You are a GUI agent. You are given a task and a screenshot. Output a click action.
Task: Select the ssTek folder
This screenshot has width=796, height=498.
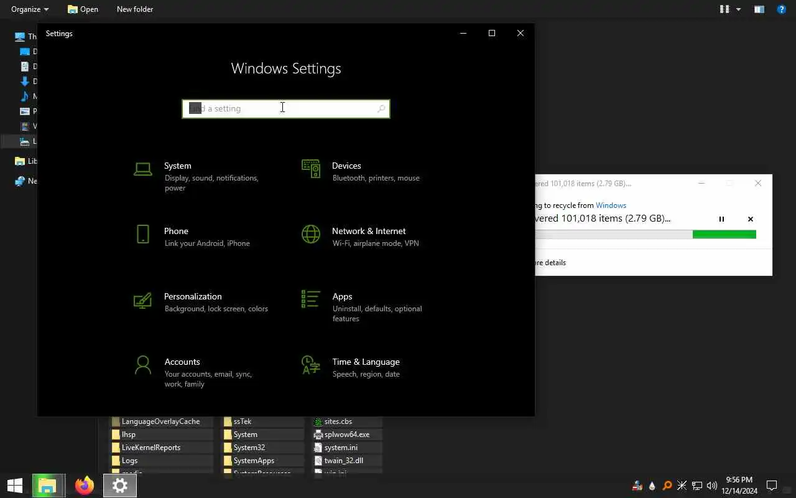(x=237, y=421)
